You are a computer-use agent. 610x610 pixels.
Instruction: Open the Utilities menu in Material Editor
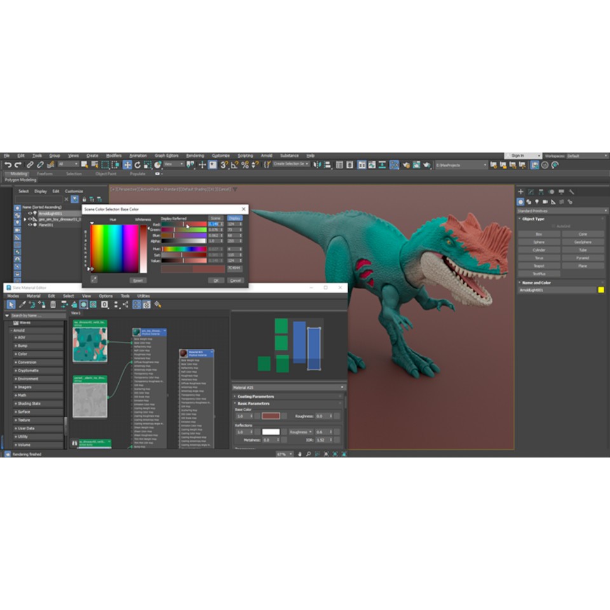[x=144, y=295]
